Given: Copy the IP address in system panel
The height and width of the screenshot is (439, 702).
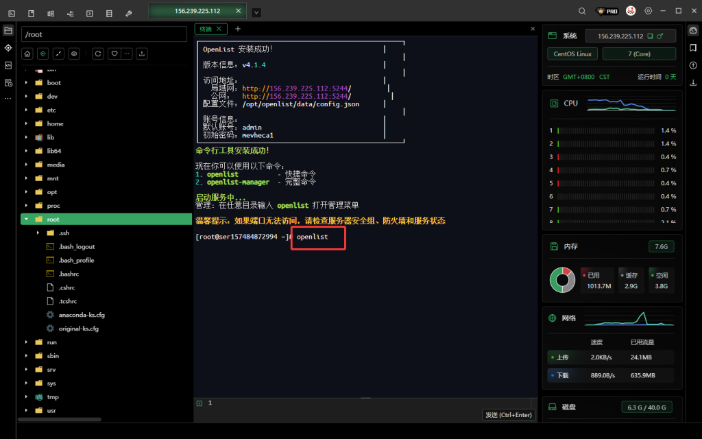Looking at the screenshot, I should pyautogui.click(x=651, y=36).
